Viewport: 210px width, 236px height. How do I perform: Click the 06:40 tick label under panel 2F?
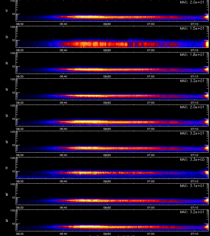coord(64,50)
